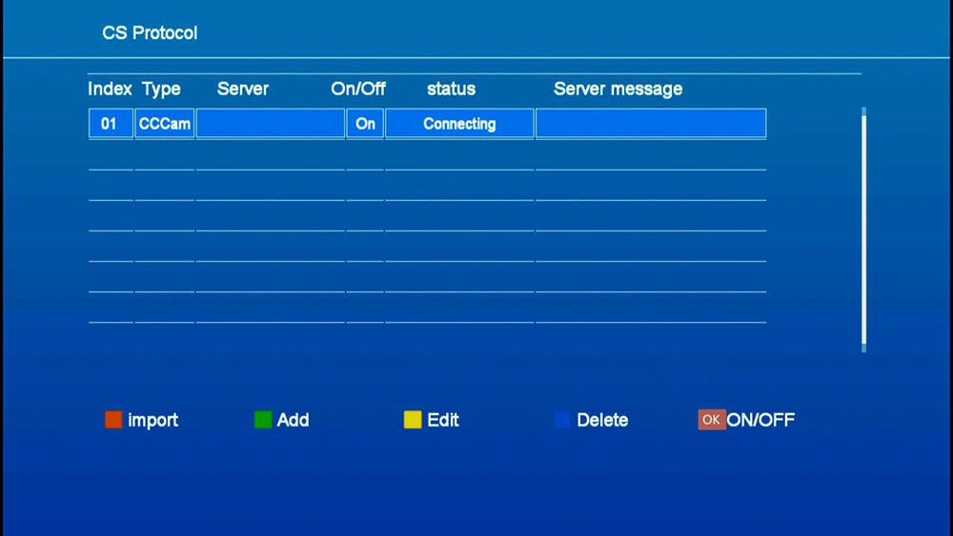Select the index 01 cell
The width and height of the screenshot is (953, 536).
(110, 124)
